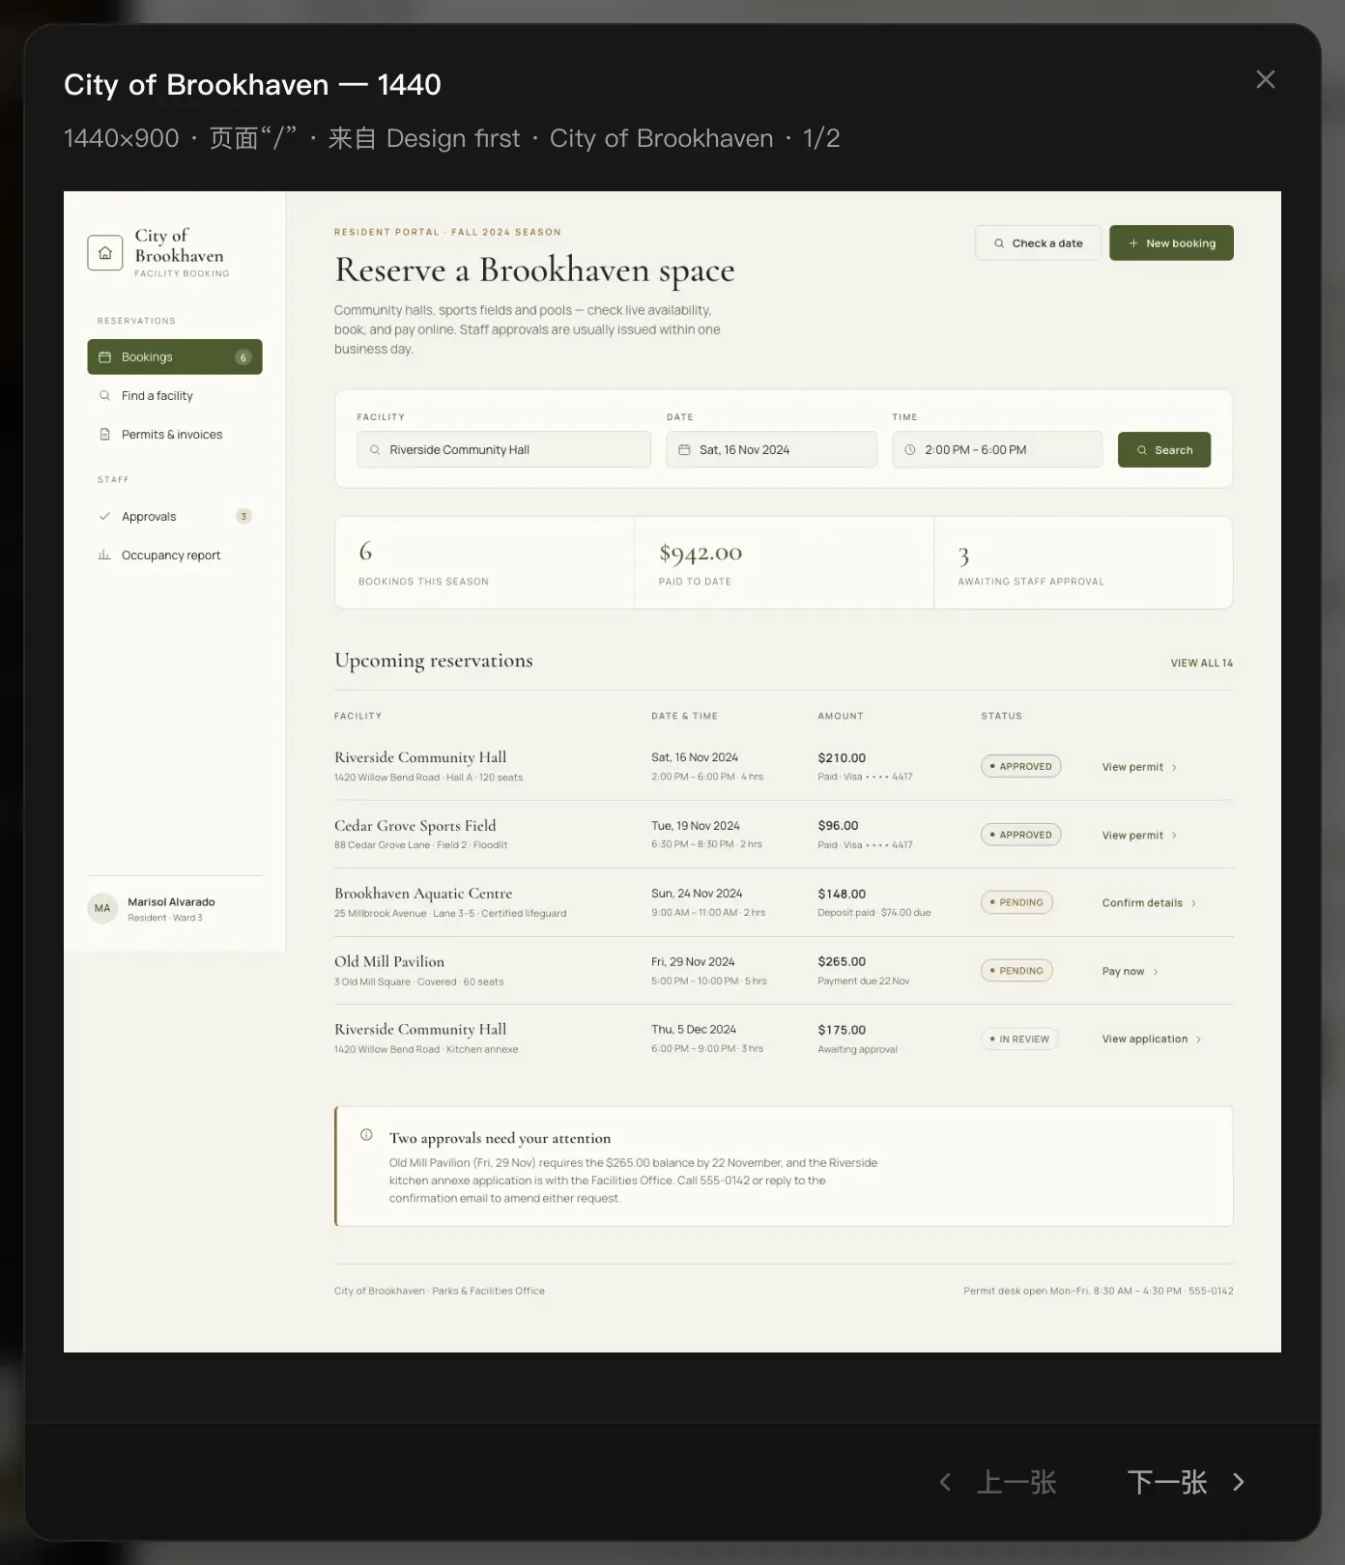1345x1565 pixels.
Task: View permit for Cedar Grove Sports Field
Action: coord(1140,836)
